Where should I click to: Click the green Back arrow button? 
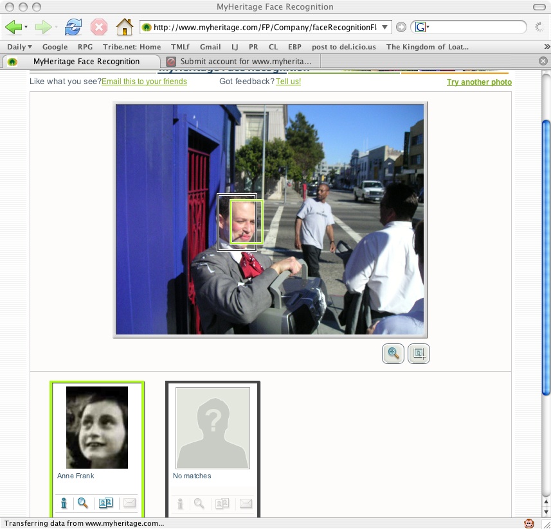coord(13,27)
